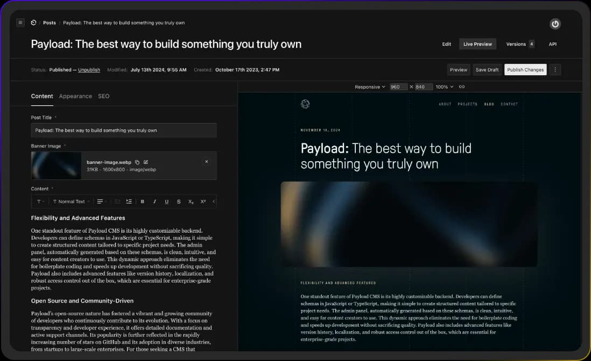The width and height of the screenshot is (591, 361).
Task: Click 'October 17th 2023, 2:47 PM' created date
Action: (x=247, y=70)
